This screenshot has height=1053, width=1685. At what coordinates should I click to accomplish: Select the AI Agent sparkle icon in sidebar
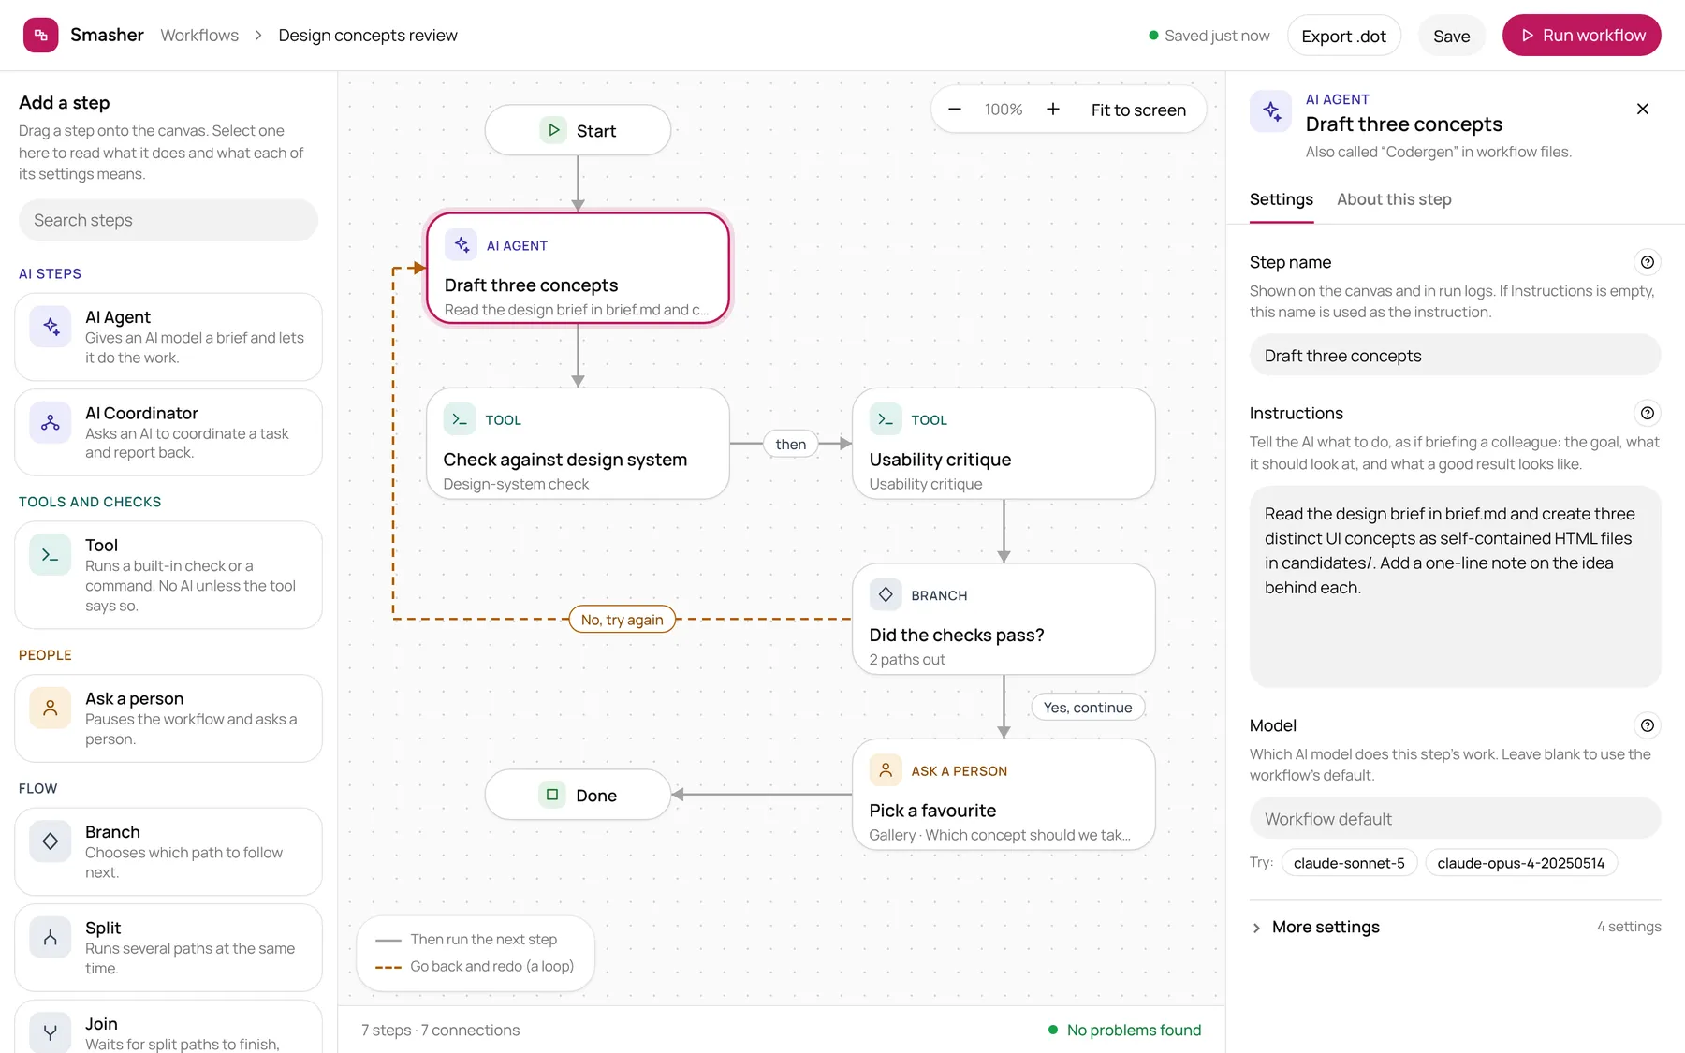click(51, 327)
